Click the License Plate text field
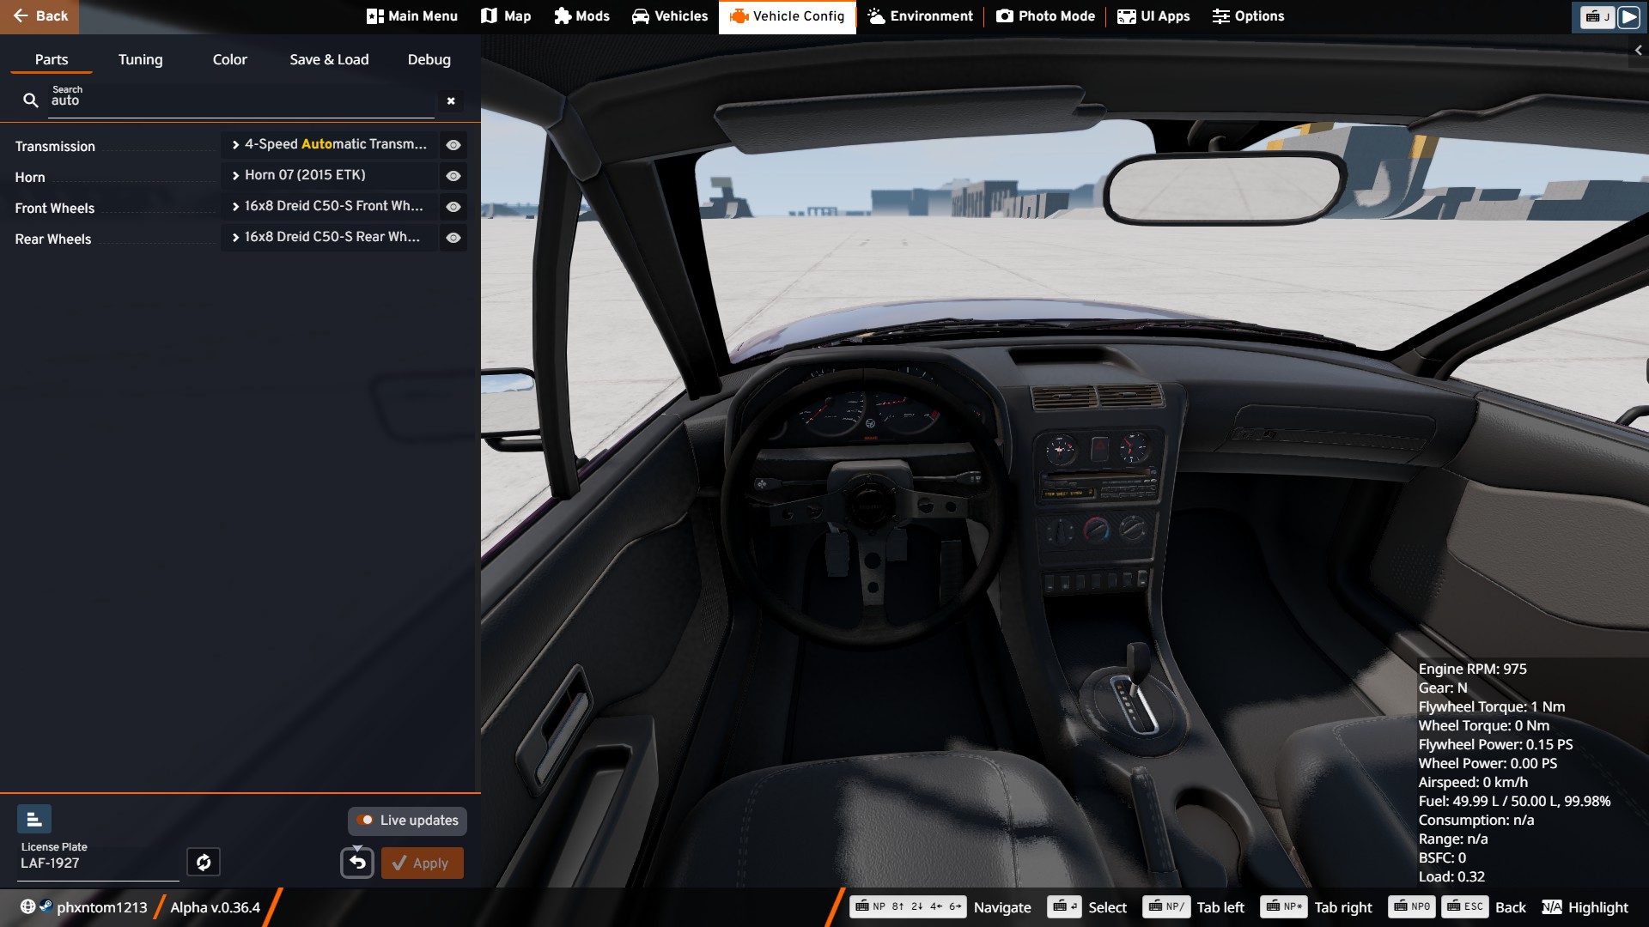Image resolution: width=1649 pixels, height=927 pixels. pyautogui.click(x=99, y=863)
